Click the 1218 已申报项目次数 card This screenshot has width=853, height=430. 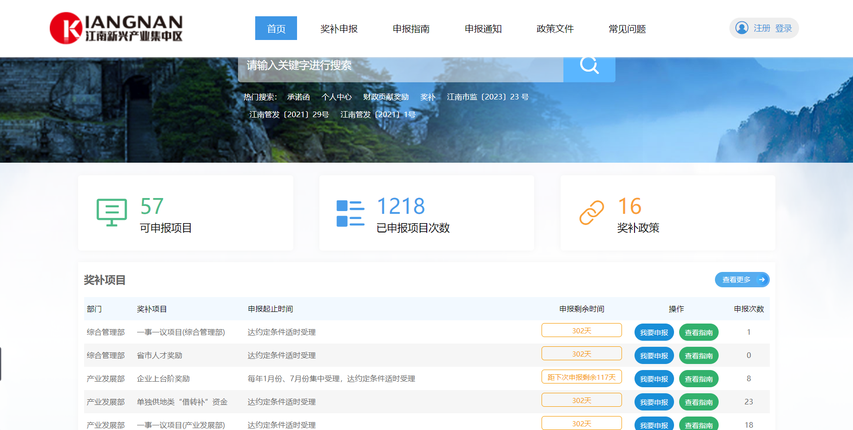427,213
